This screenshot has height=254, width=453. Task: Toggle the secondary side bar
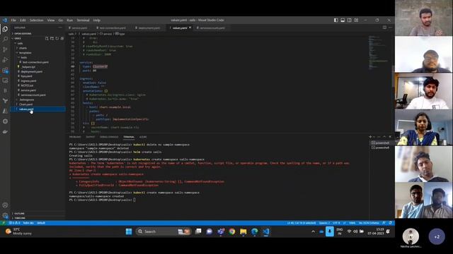350,20
